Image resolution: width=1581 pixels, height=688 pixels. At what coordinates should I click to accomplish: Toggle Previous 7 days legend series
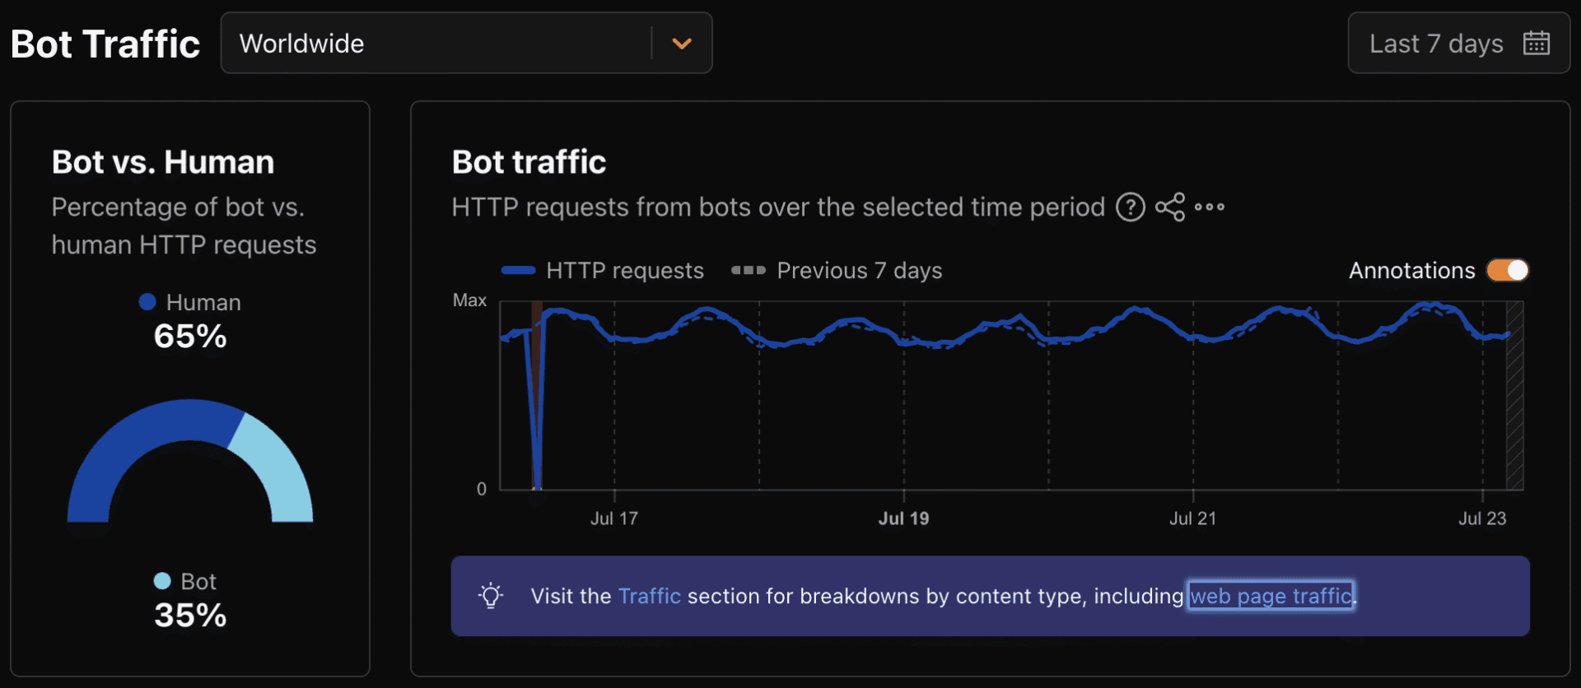(837, 271)
